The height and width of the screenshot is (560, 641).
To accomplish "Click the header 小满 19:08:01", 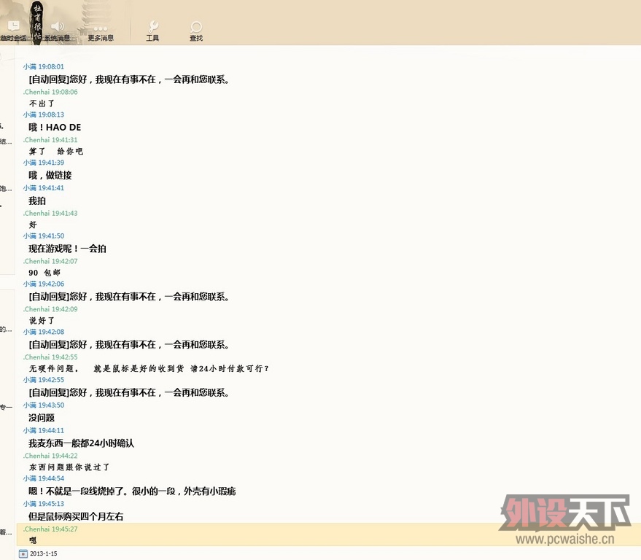I will point(44,66).
